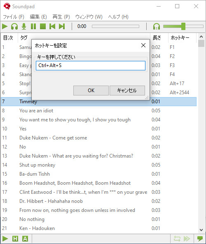Click the fast-forward arrows icon at bottom right
The image size is (206, 244).
(x=187, y=239)
